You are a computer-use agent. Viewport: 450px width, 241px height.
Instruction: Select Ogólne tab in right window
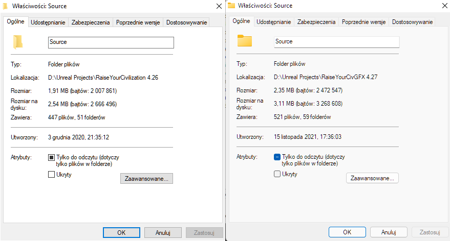click(241, 21)
